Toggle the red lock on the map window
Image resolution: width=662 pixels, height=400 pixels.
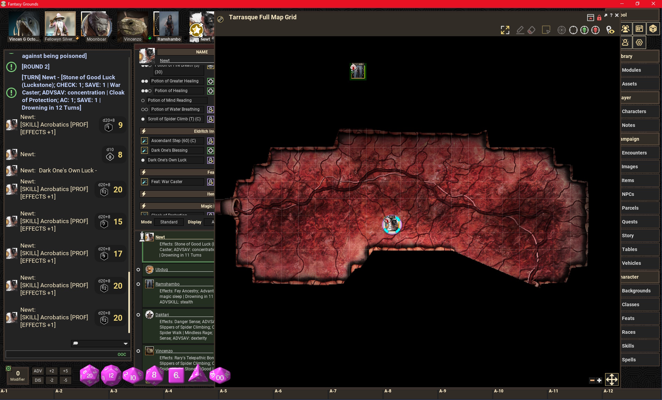point(599,18)
